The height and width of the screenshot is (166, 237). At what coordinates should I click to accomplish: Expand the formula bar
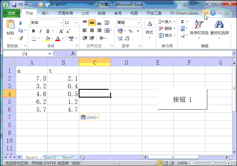coord(234,53)
